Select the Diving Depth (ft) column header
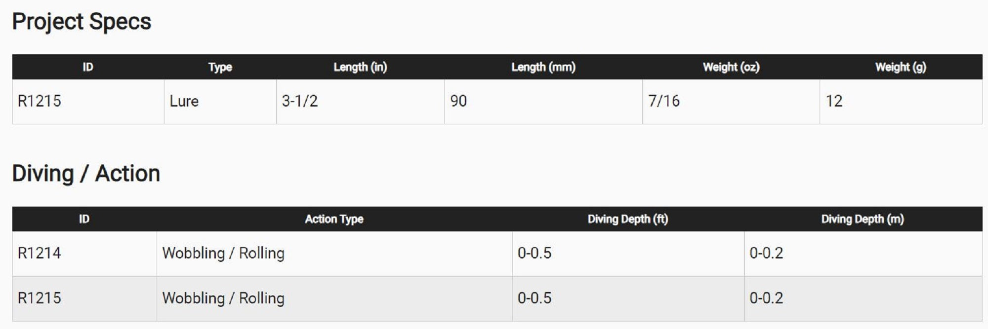988x329 pixels. tap(628, 219)
